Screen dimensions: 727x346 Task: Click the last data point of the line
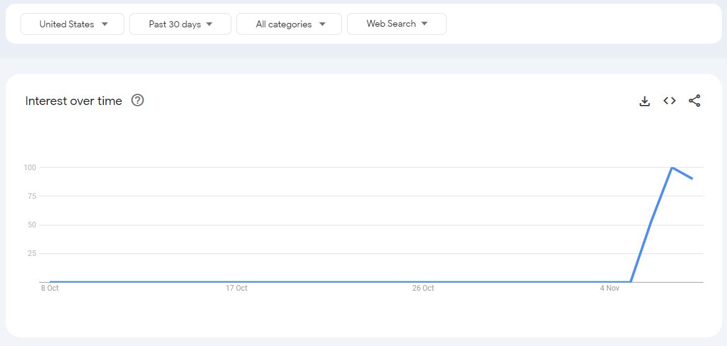(x=692, y=178)
